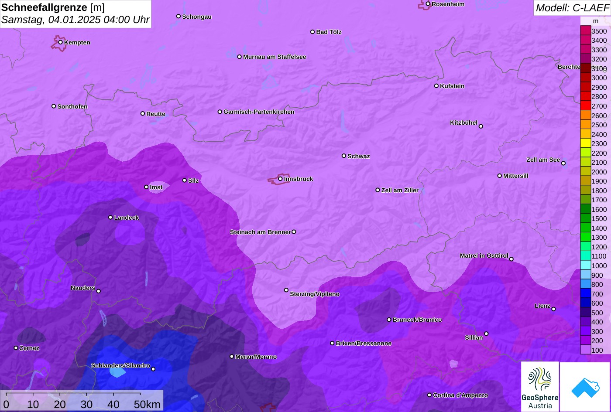Click the 'Meran/Merano' town label

tap(256, 357)
